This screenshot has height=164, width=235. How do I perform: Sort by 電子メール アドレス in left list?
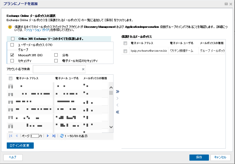pyautogui.click(x=27, y=78)
